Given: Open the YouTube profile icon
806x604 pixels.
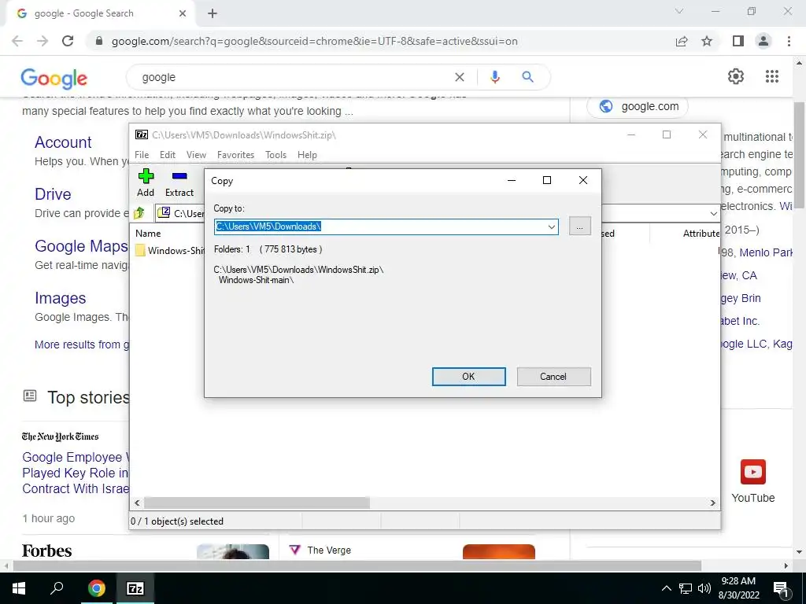Looking at the screenshot, I should (753, 472).
